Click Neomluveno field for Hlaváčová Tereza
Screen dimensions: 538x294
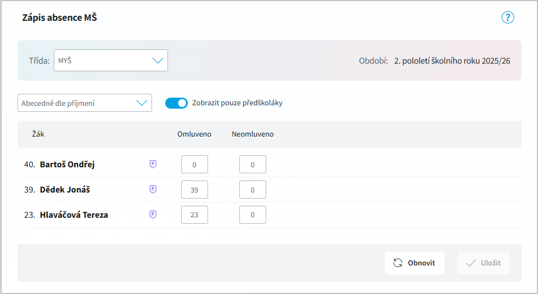point(253,215)
